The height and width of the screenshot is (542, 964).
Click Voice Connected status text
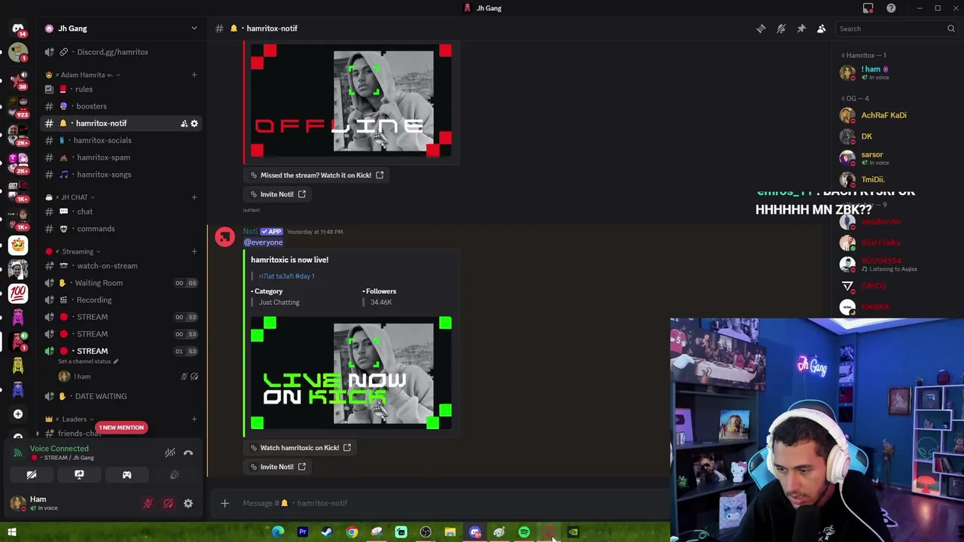tap(59, 449)
